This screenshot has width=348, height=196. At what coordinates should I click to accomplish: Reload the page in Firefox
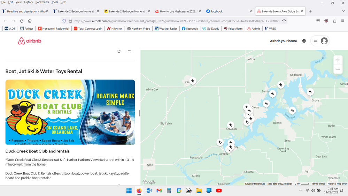pos(22,21)
